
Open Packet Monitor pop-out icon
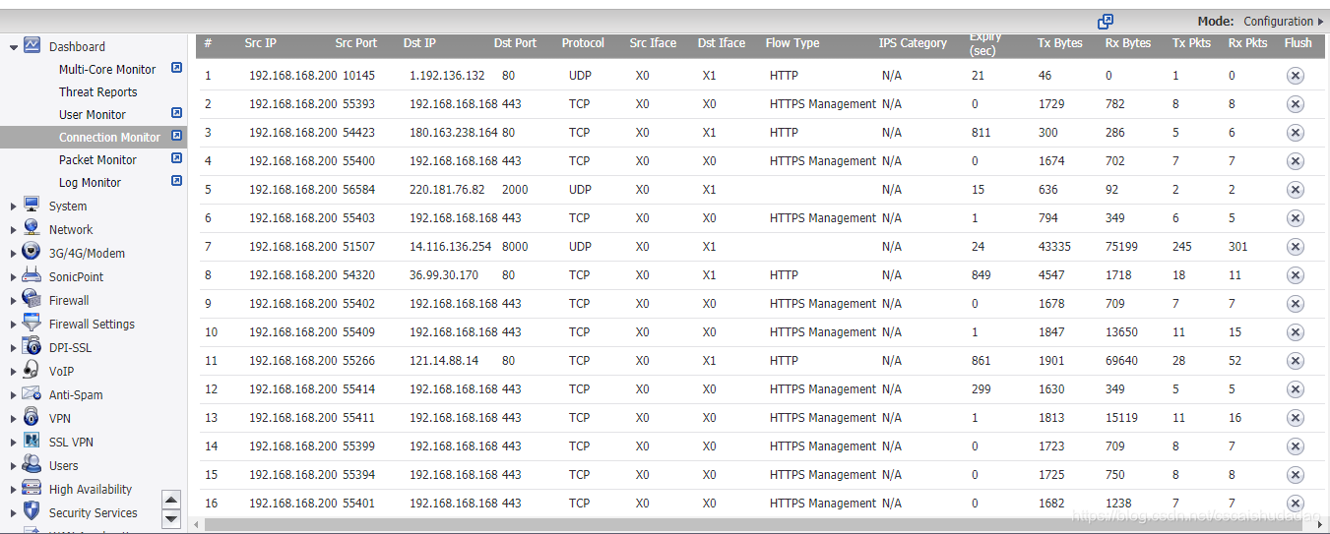176,158
